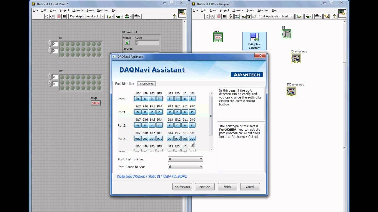Screen dimensions: 378x212
Task: Open File menu in Front Panel window
Action: [35, 10]
